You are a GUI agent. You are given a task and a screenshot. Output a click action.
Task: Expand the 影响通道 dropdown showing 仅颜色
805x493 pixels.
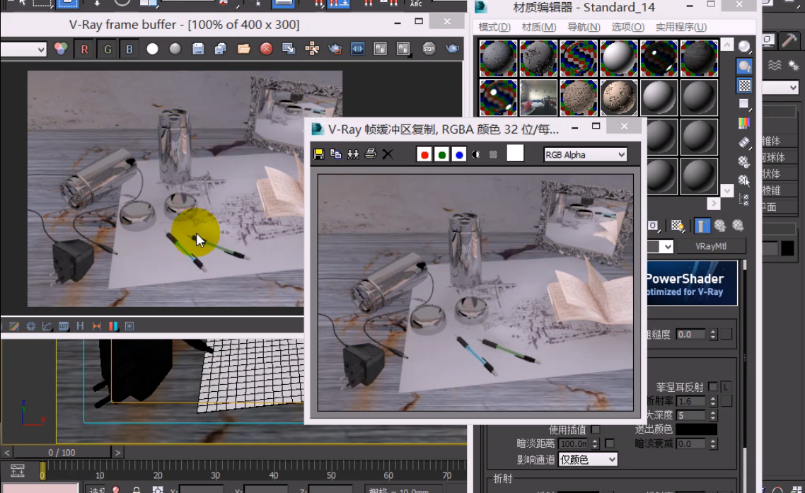588,460
